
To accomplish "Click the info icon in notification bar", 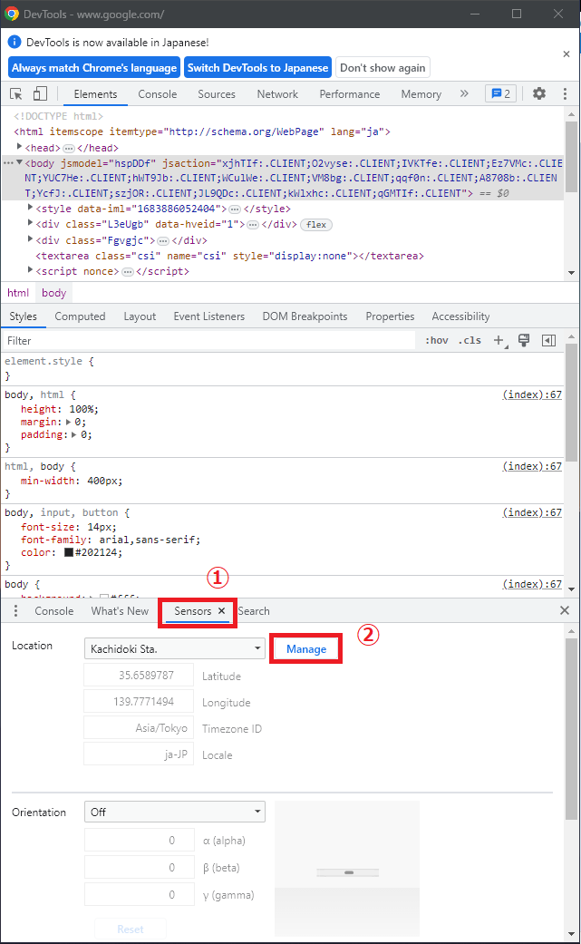I will (x=15, y=42).
